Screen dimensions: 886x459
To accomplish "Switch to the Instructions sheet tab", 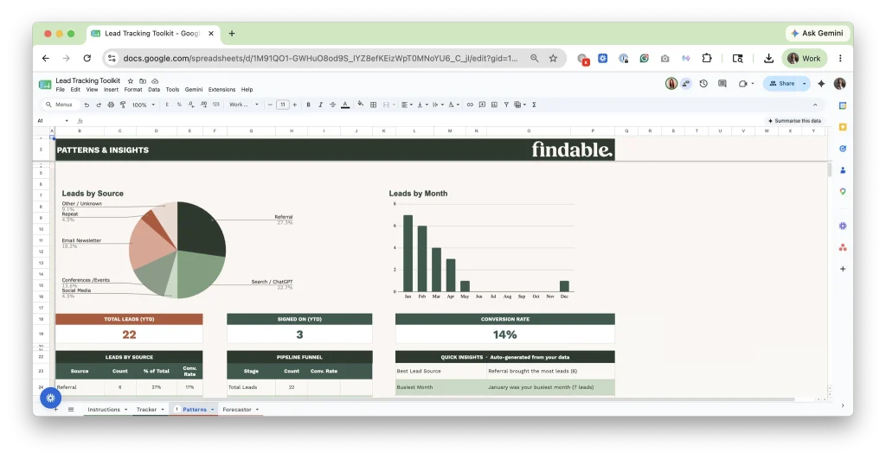I will 104,410.
